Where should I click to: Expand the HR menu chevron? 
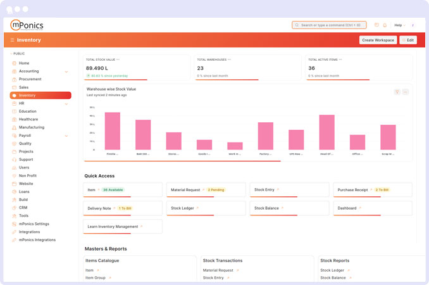coord(66,104)
